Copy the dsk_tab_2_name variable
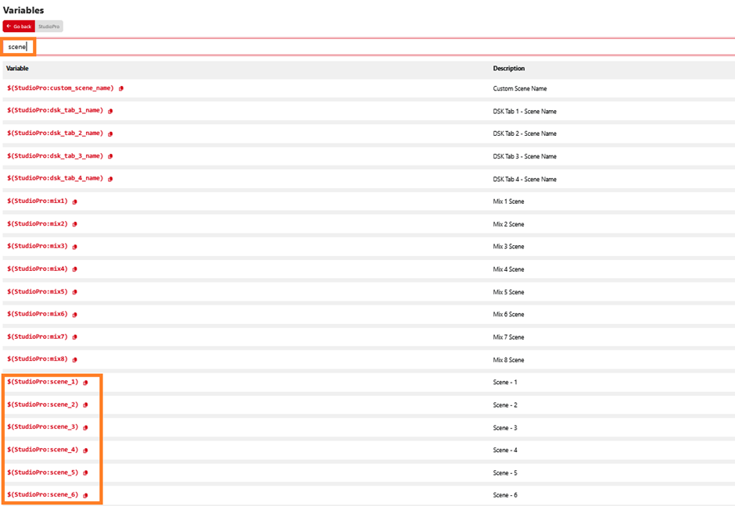This screenshot has height=506, width=735. point(110,134)
